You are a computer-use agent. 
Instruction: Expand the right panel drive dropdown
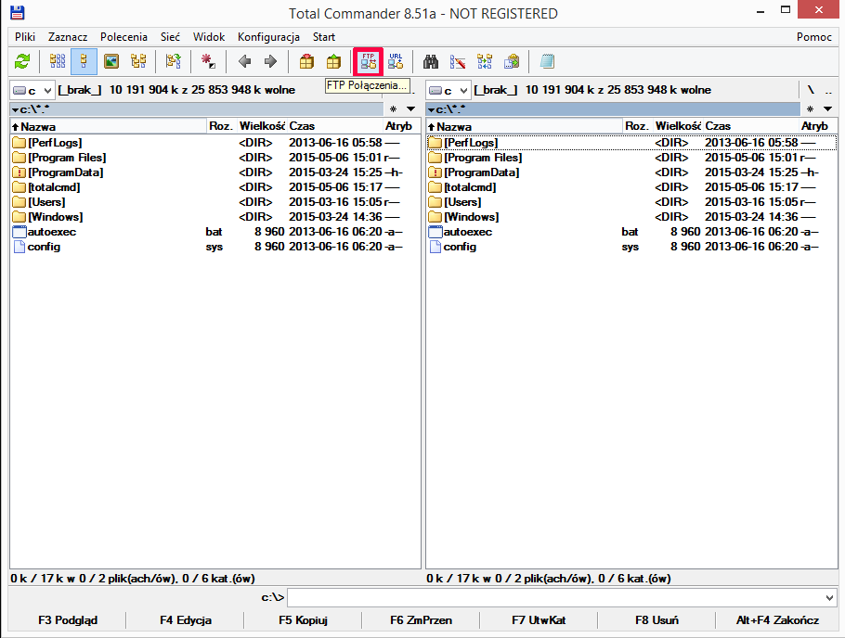pos(448,91)
